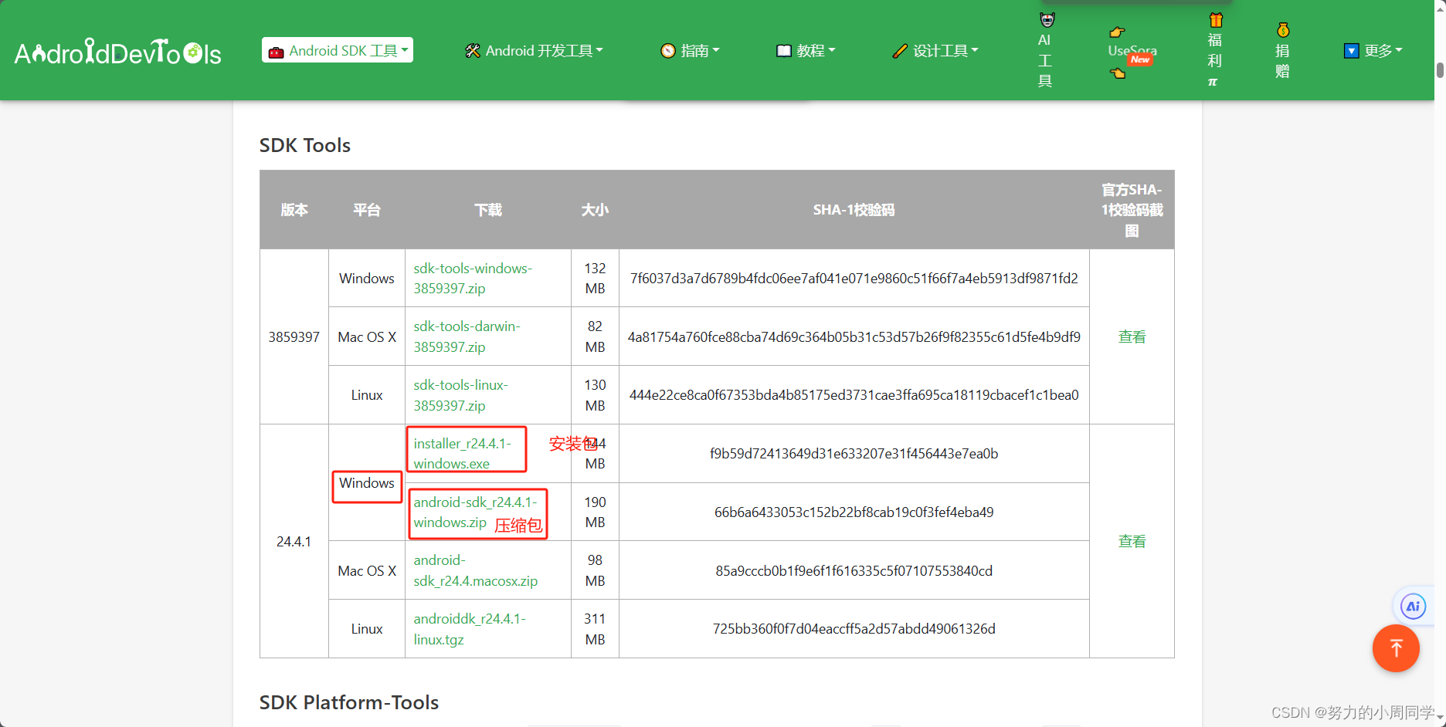The height and width of the screenshot is (727, 1446).
Task: Click the SHA-1 value f9b59d72413649d3...
Action: pos(854,454)
